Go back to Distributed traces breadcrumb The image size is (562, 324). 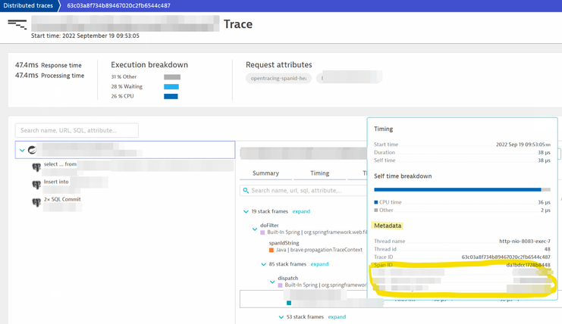coord(29,6)
